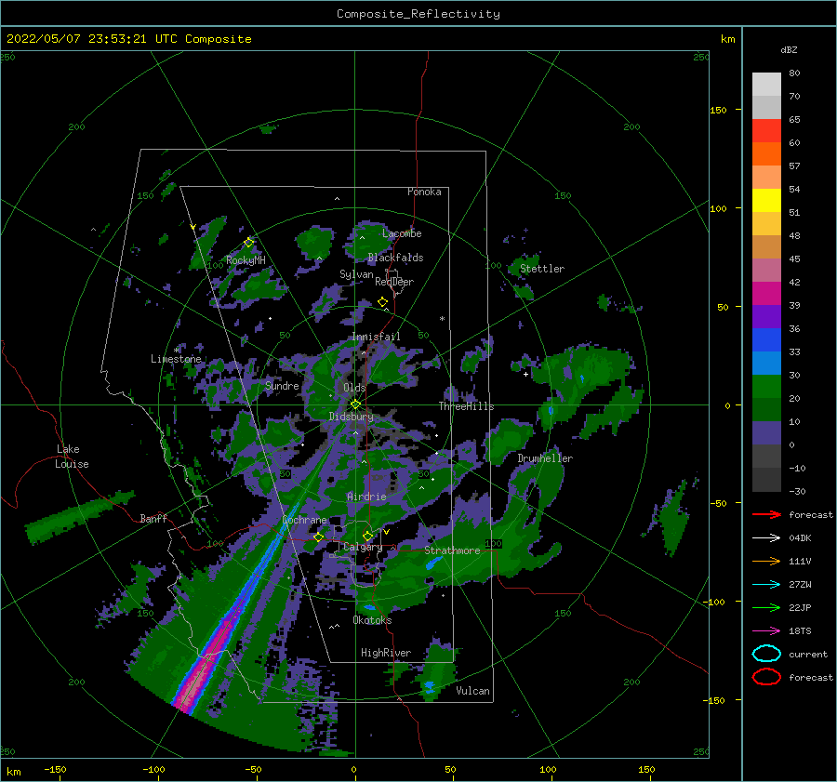Click the Stettler city label
The image size is (837, 782).
tap(542, 269)
